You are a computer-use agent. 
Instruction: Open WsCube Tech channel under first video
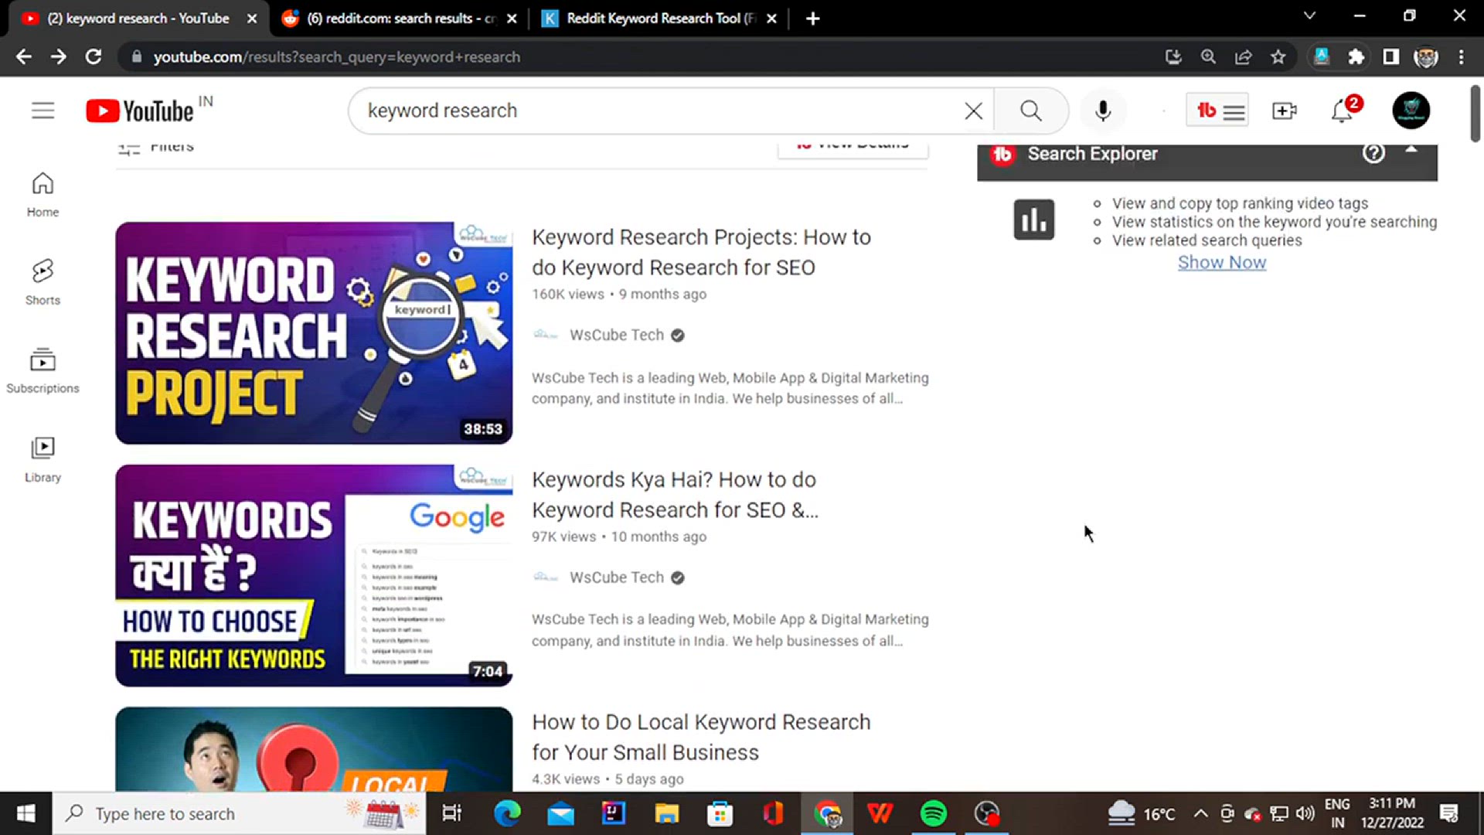pyautogui.click(x=616, y=335)
